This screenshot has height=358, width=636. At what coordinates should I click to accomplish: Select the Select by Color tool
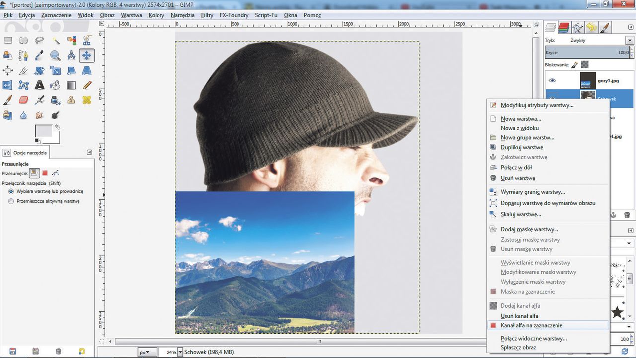(x=71, y=40)
